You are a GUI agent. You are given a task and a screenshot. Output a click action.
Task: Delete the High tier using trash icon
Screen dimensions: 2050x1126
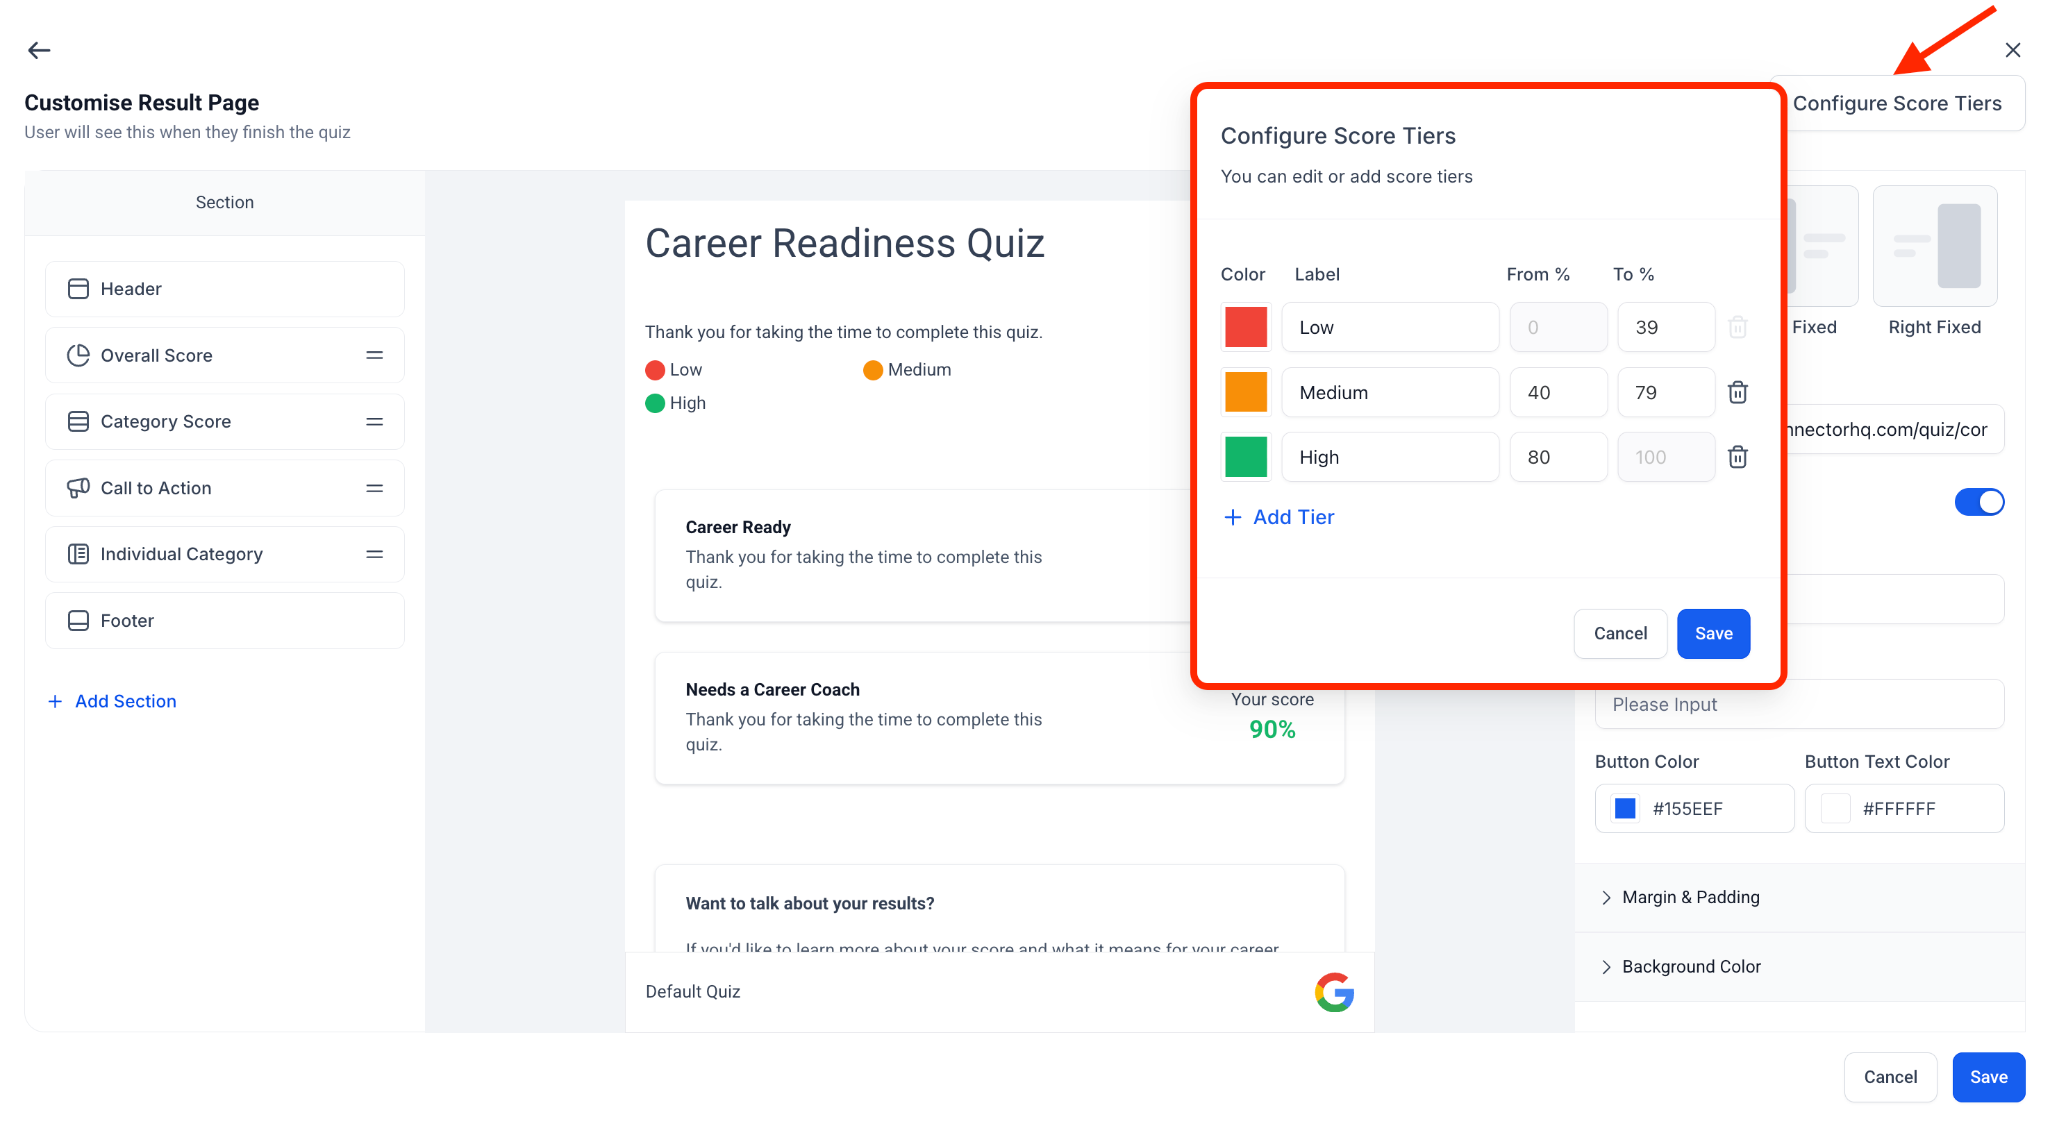point(1738,457)
